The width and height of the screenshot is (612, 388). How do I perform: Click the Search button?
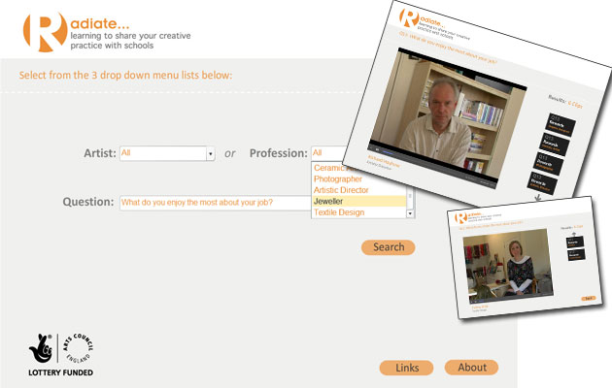pyautogui.click(x=388, y=247)
